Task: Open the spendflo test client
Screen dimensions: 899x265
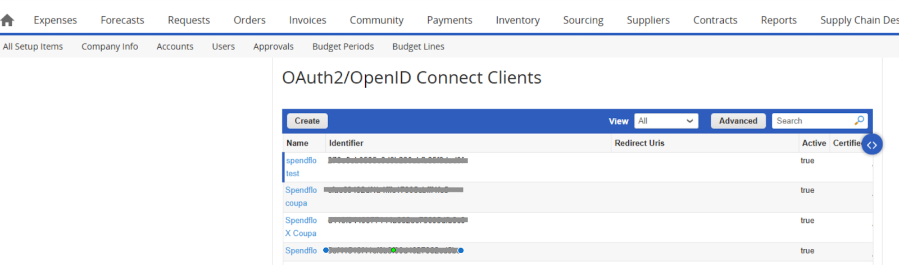Action: (x=301, y=167)
